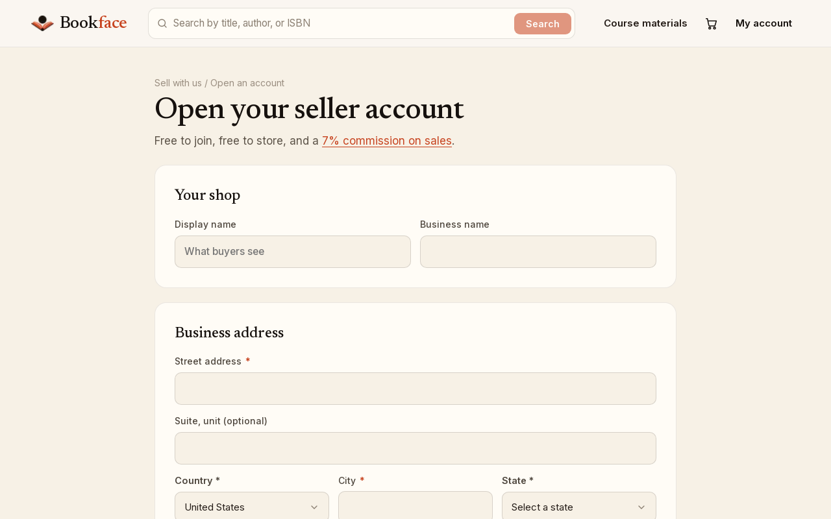This screenshot has height=519, width=831.
Task: Click the 'Sell with us / Open an account' breadcrumb
Action: point(219,83)
